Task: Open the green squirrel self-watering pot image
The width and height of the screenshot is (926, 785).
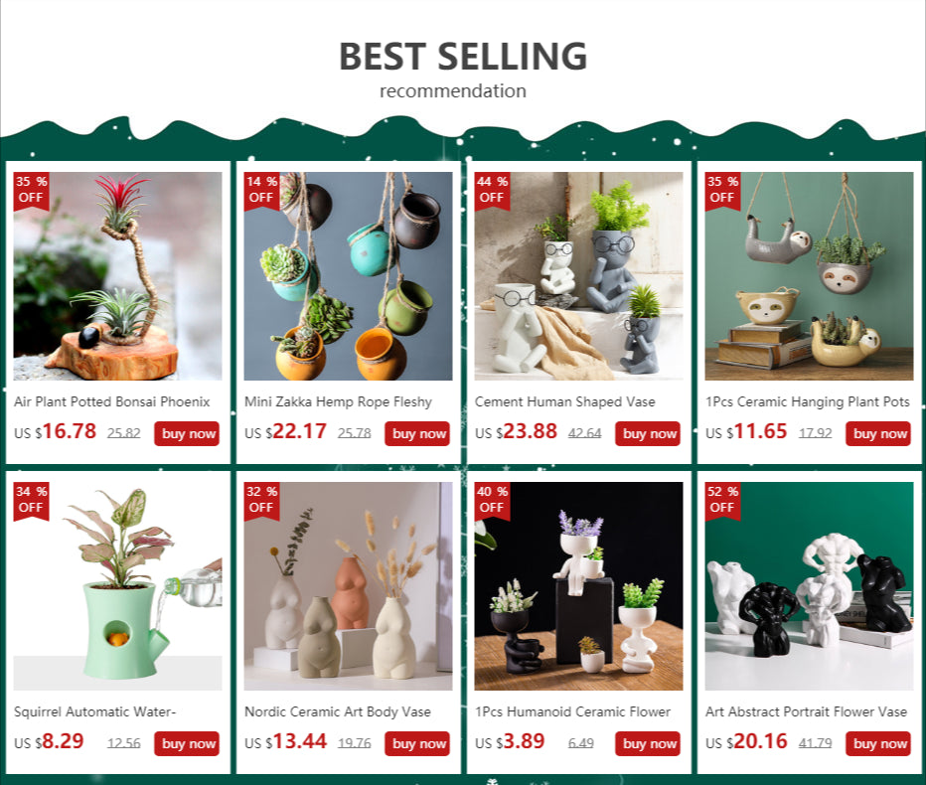Action: coord(117,586)
